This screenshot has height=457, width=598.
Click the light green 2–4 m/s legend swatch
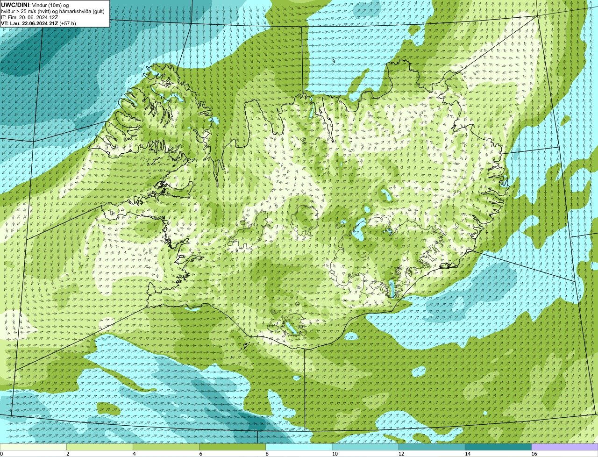[100, 447]
